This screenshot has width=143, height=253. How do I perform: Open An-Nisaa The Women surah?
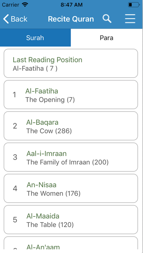tap(71, 188)
